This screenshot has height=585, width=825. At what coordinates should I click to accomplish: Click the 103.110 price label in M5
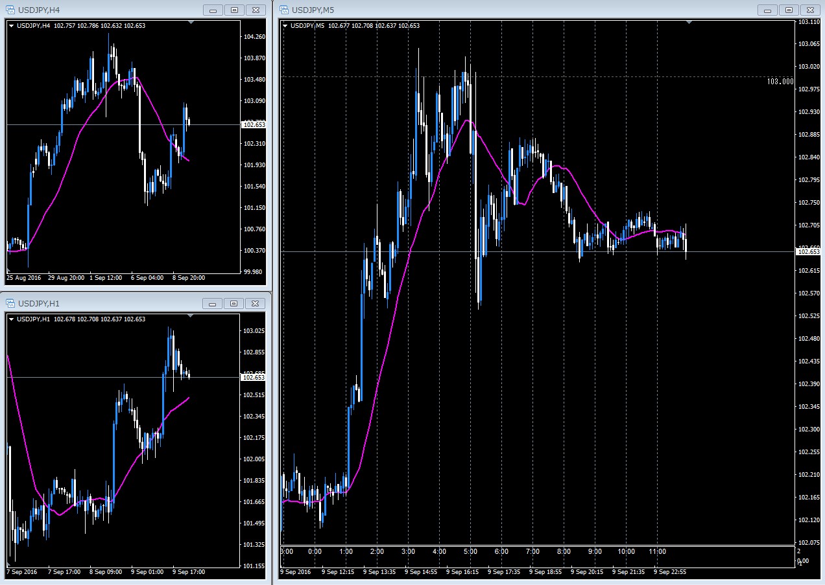809,21
